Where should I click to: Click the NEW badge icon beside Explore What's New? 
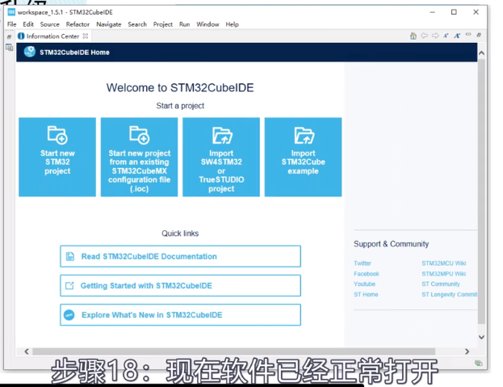point(69,315)
